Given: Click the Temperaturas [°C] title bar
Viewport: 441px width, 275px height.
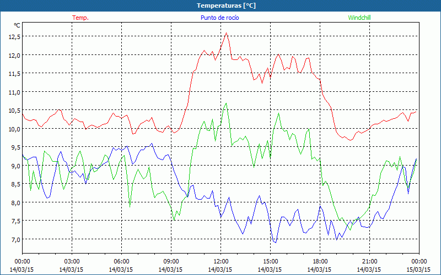Looking at the screenshot, I should pos(220,5).
